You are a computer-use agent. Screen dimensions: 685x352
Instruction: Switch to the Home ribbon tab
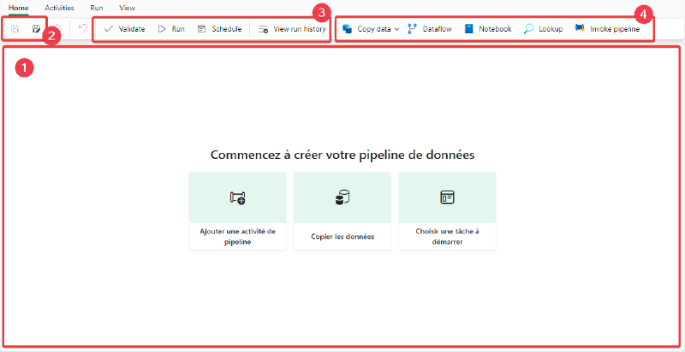tap(18, 8)
